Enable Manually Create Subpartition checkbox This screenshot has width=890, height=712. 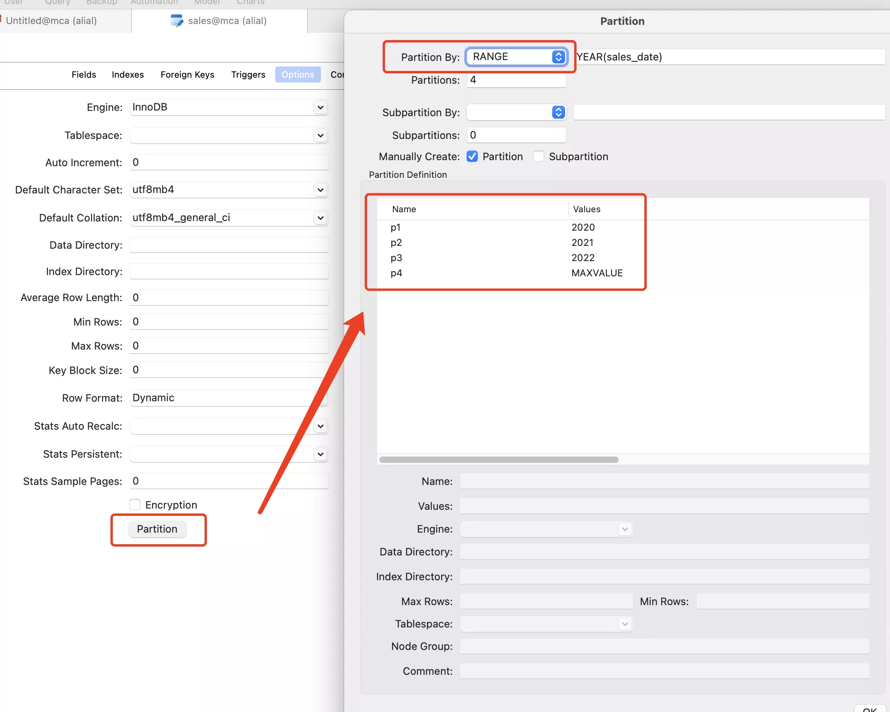click(x=538, y=157)
